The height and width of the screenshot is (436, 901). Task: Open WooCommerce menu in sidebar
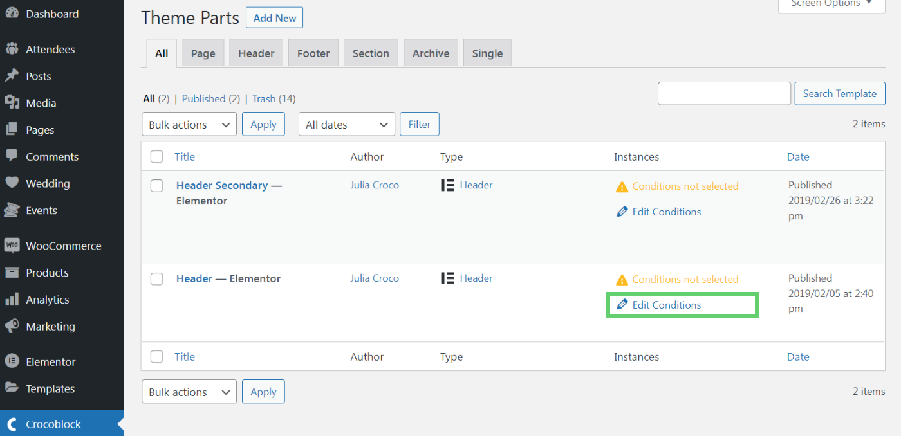pyautogui.click(x=62, y=246)
